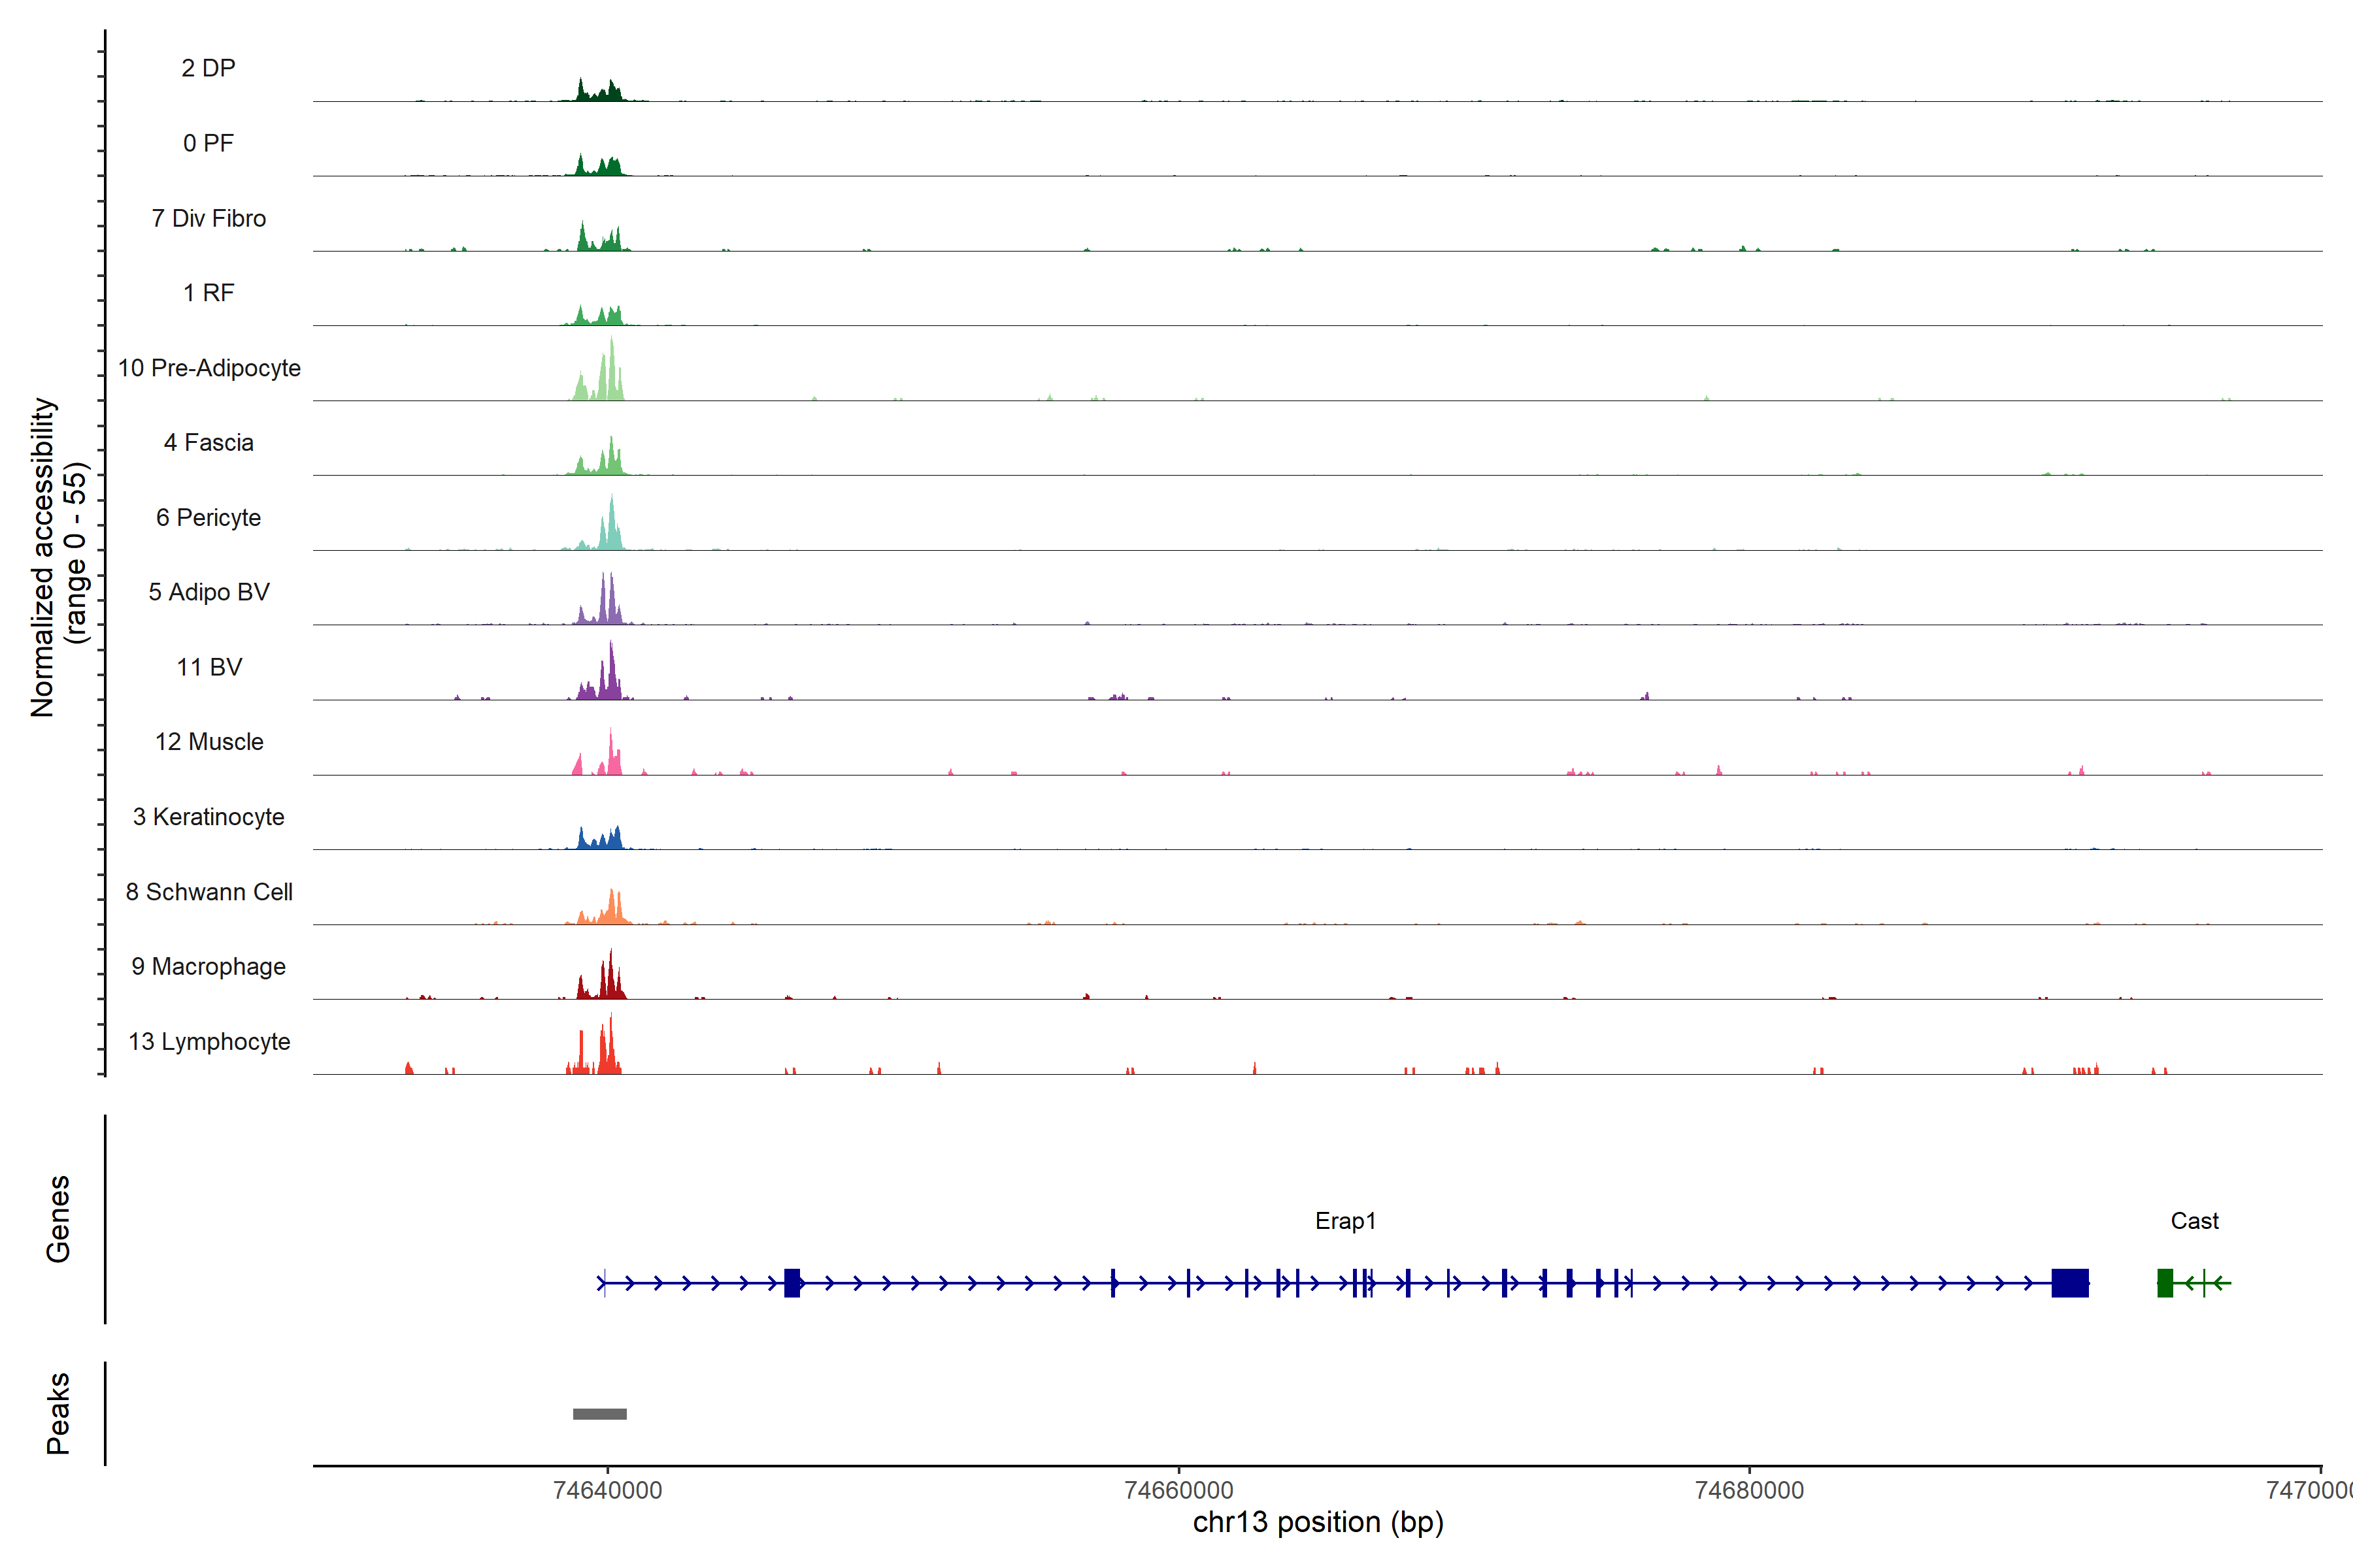
Task: Click the 9 Macrophage track label
Action: (209, 966)
